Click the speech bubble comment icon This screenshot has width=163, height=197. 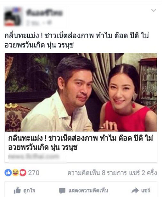(x=62, y=191)
